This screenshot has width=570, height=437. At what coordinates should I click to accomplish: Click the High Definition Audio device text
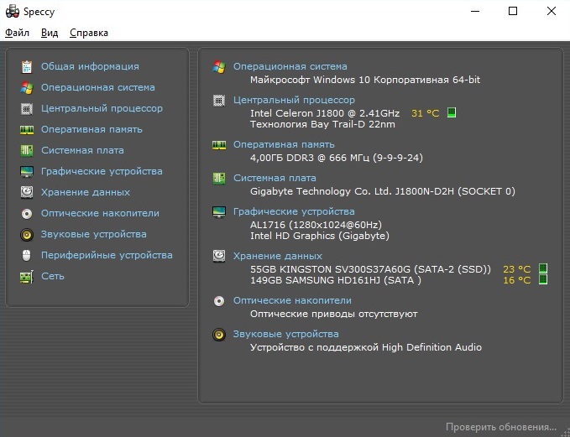(x=366, y=347)
